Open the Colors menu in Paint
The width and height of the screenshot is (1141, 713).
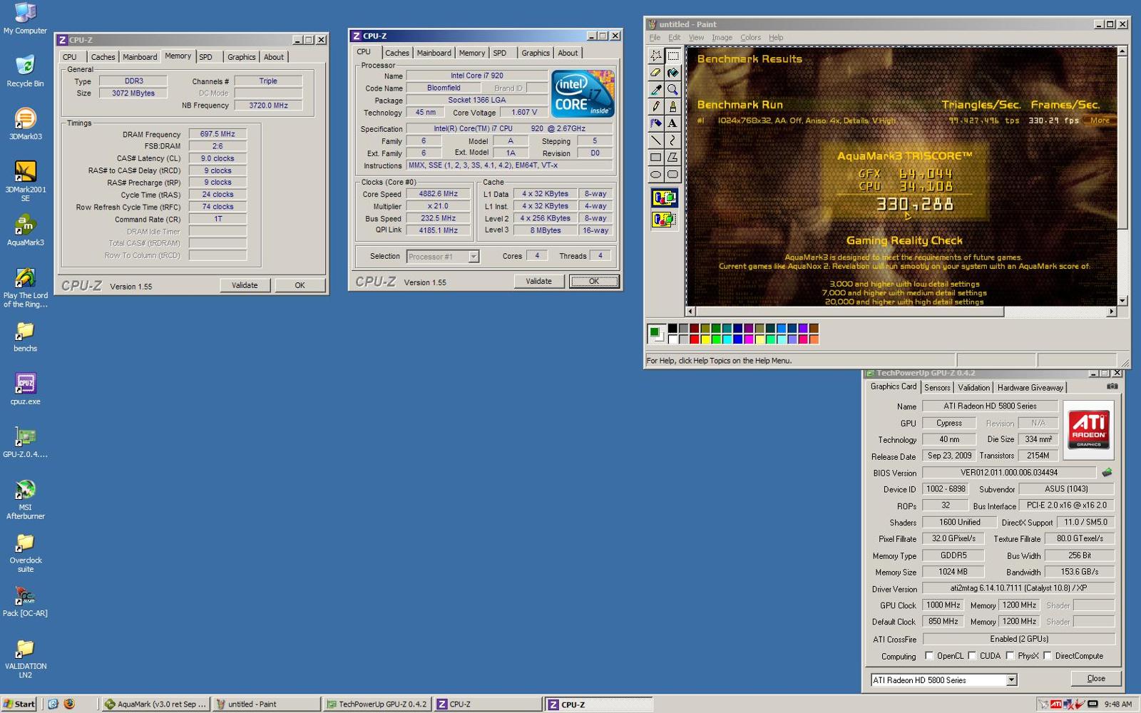point(750,38)
